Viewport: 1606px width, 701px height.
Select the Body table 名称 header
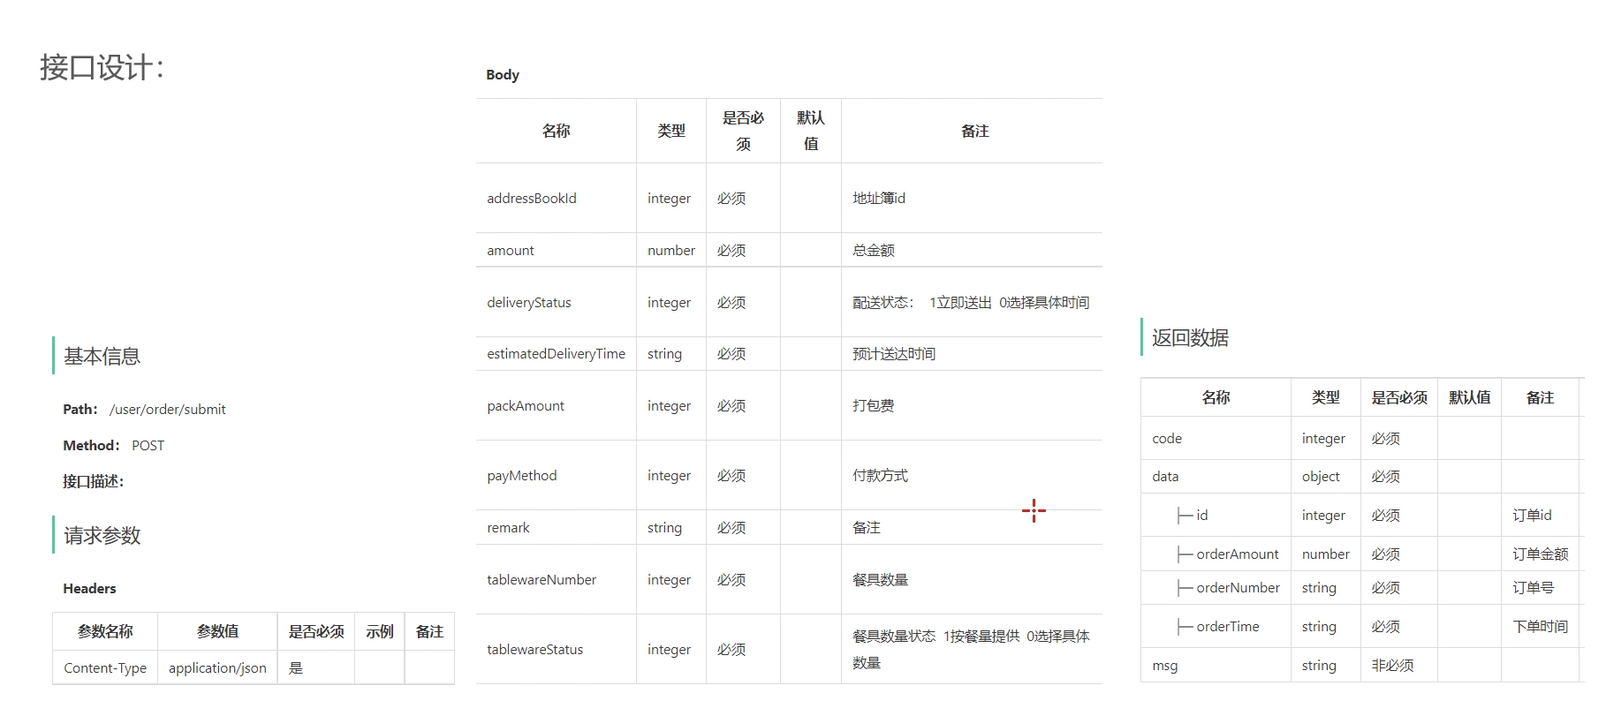tap(556, 131)
